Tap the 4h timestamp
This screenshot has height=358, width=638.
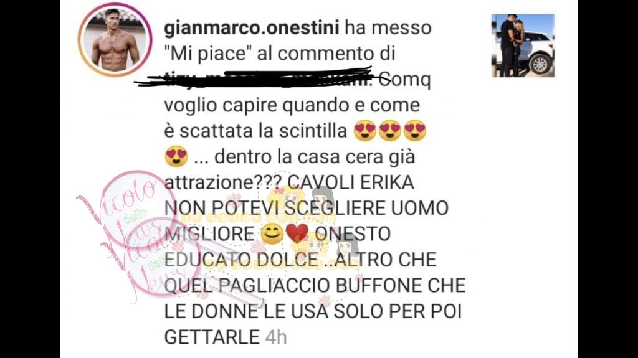276,337
